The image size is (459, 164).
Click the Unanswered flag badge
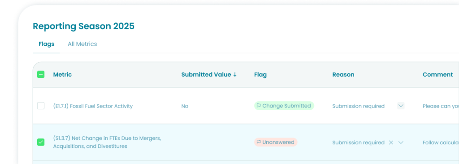click(276, 142)
